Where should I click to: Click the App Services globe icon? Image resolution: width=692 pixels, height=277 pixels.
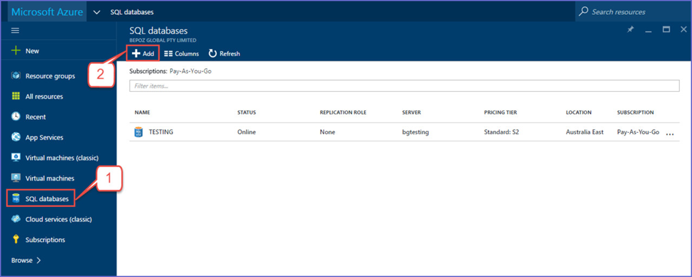pos(16,137)
